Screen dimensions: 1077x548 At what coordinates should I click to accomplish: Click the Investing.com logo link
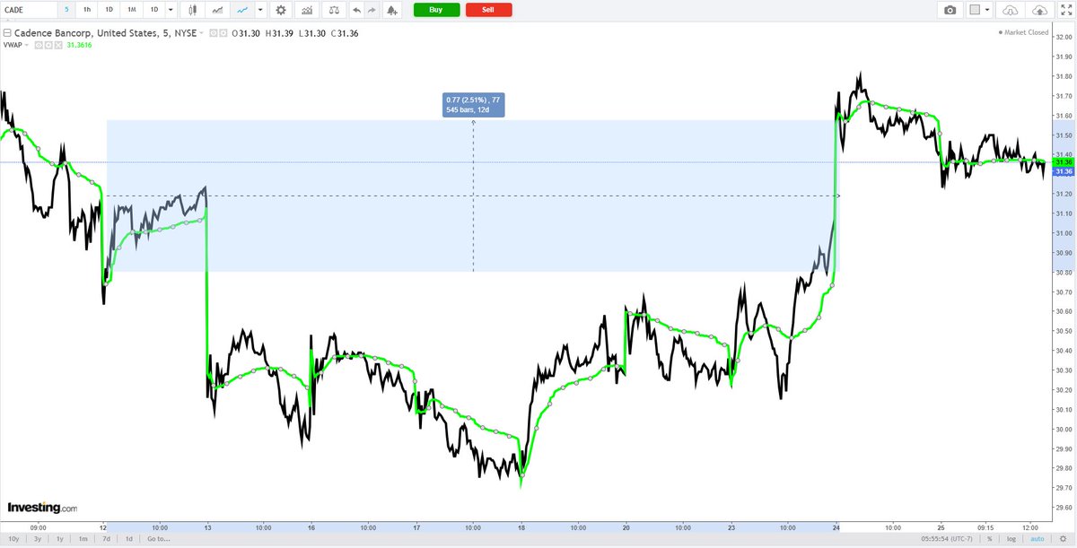point(42,508)
